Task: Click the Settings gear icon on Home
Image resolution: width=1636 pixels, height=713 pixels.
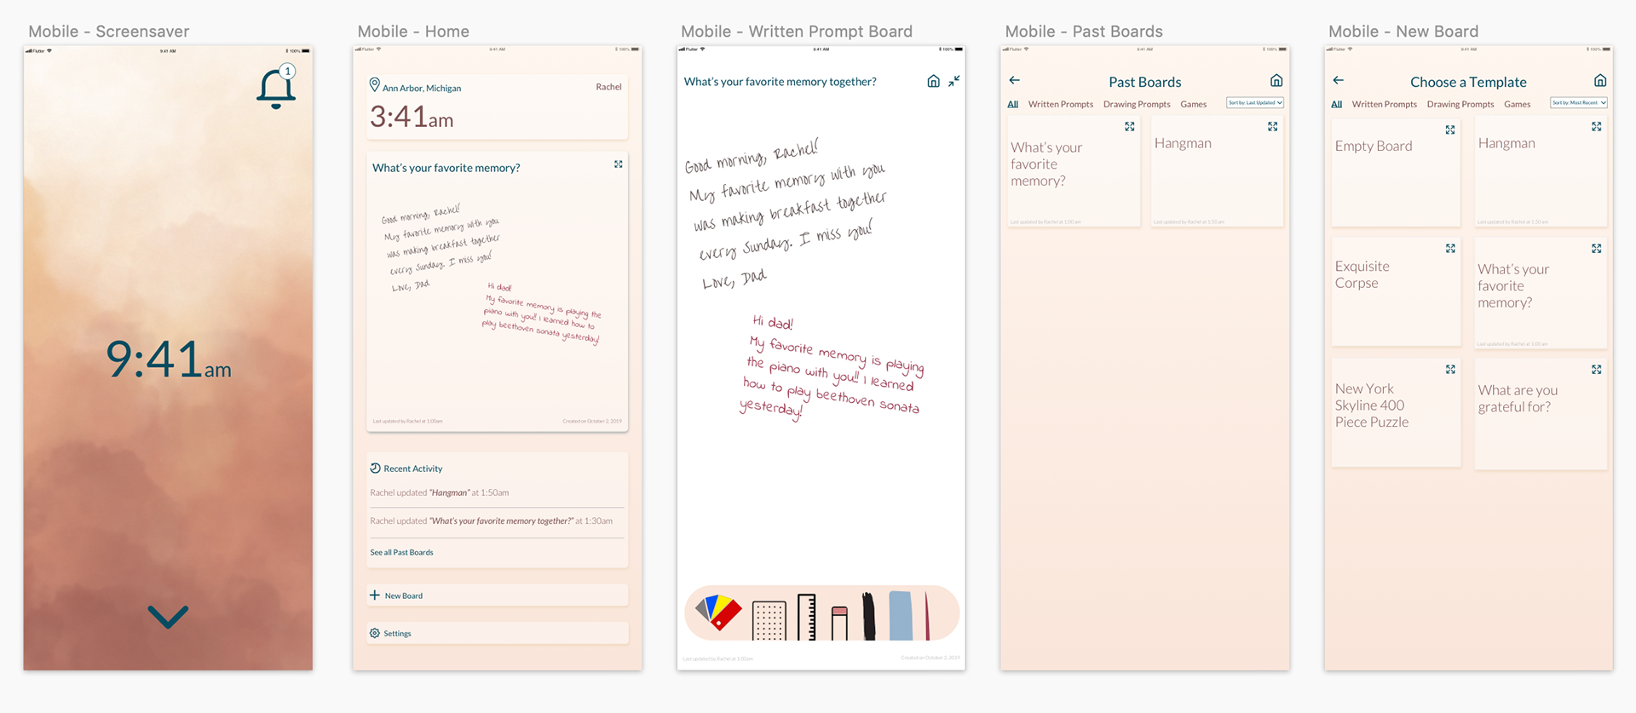Action: pyautogui.click(x=375, y=633)
